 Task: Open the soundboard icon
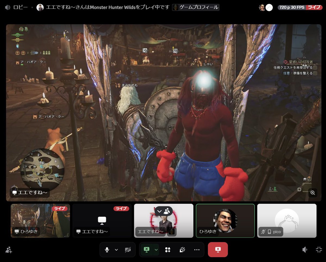coord(182,250)
